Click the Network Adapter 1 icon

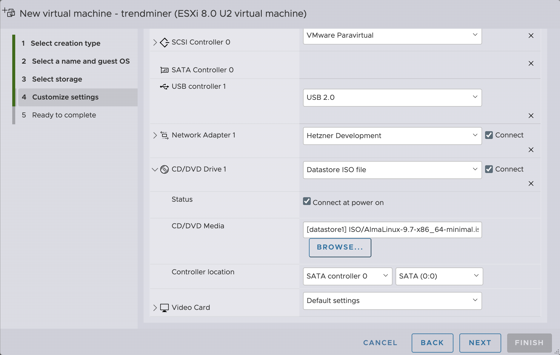click(x=164, y=135)
